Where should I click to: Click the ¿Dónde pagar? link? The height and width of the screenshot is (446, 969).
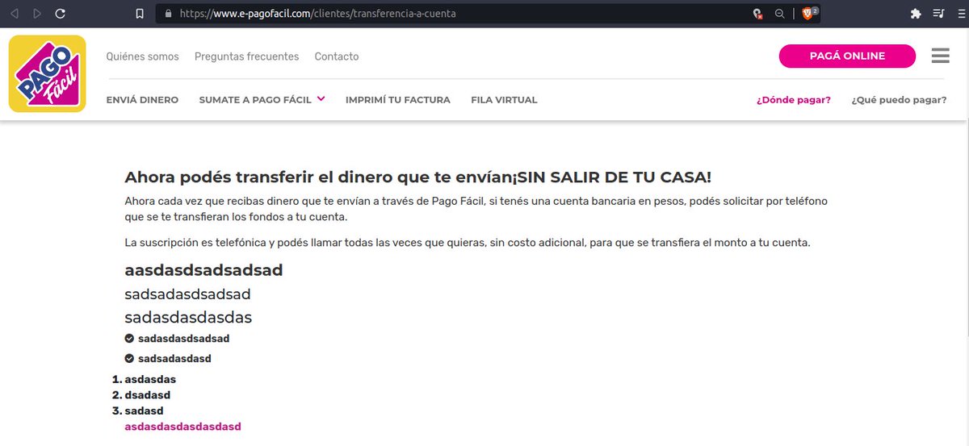coord(794,100)
